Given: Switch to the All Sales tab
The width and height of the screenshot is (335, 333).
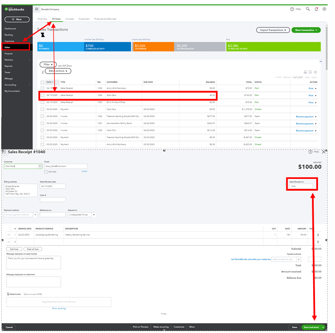Looking at the screenshot, I should tap(57, 19).
